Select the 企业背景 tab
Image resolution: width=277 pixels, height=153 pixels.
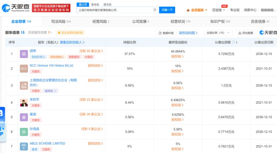[21, 22]
